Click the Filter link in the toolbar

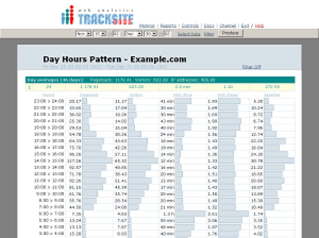pos(209,34)
